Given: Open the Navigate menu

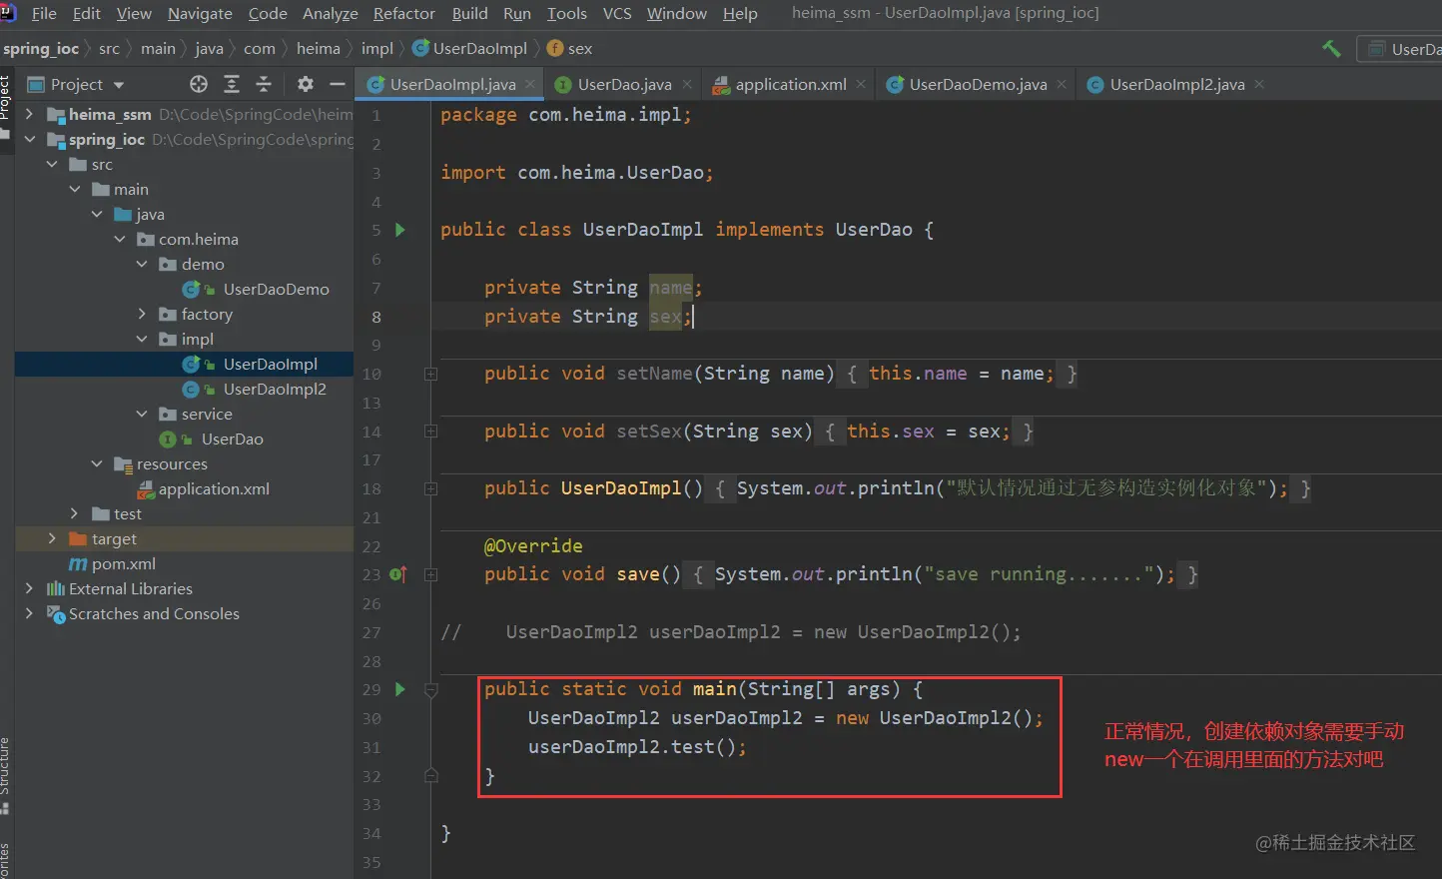Looking at the screenshot, I should (x=200, y=13).
